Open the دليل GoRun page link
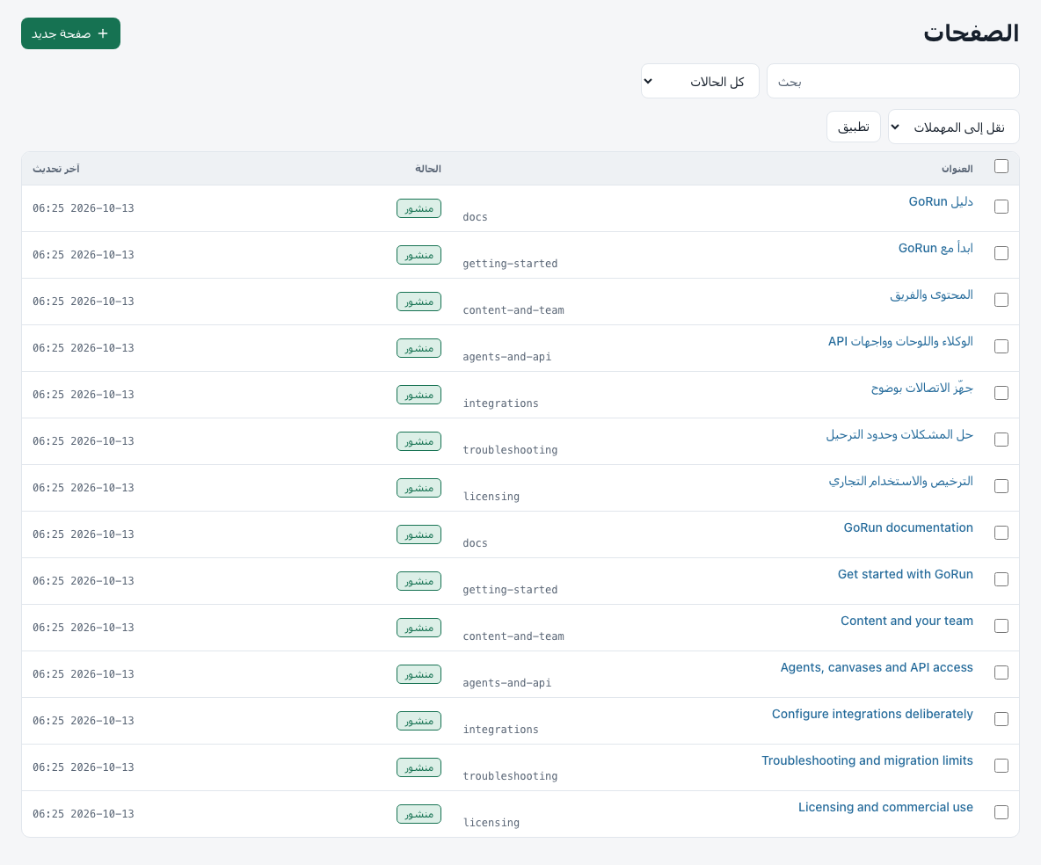This screenshot has width=1041, height=865. coord(941,201)
